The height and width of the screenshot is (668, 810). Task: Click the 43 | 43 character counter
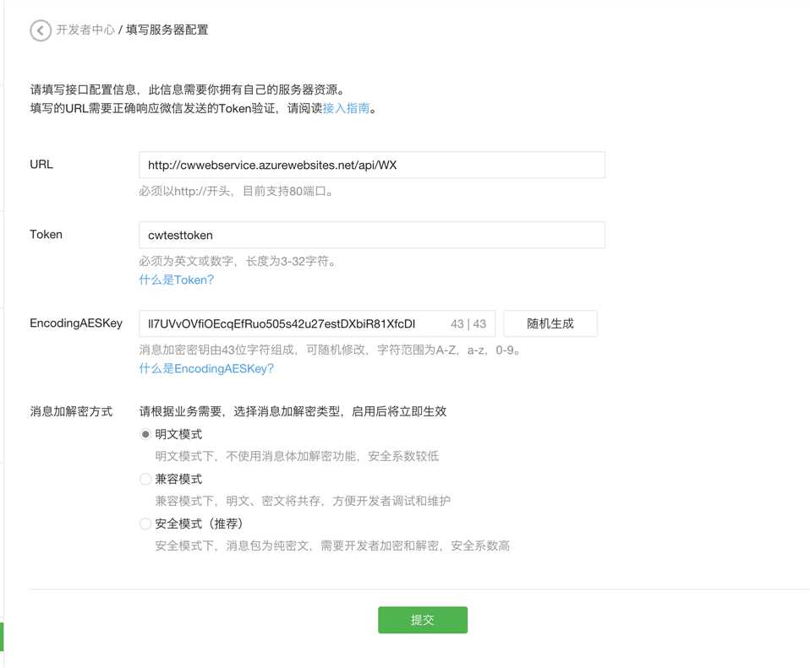click(468, 324)
